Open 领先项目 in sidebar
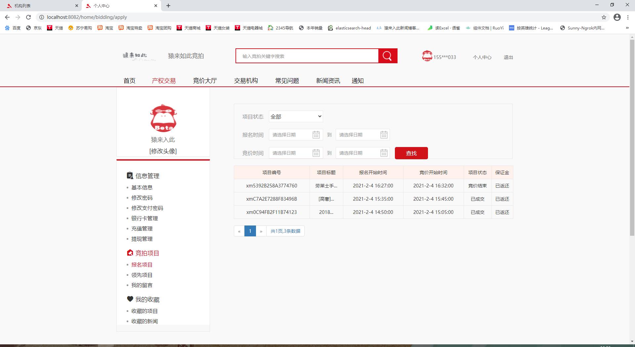The image size is (635, 347). tap(142, 275)
